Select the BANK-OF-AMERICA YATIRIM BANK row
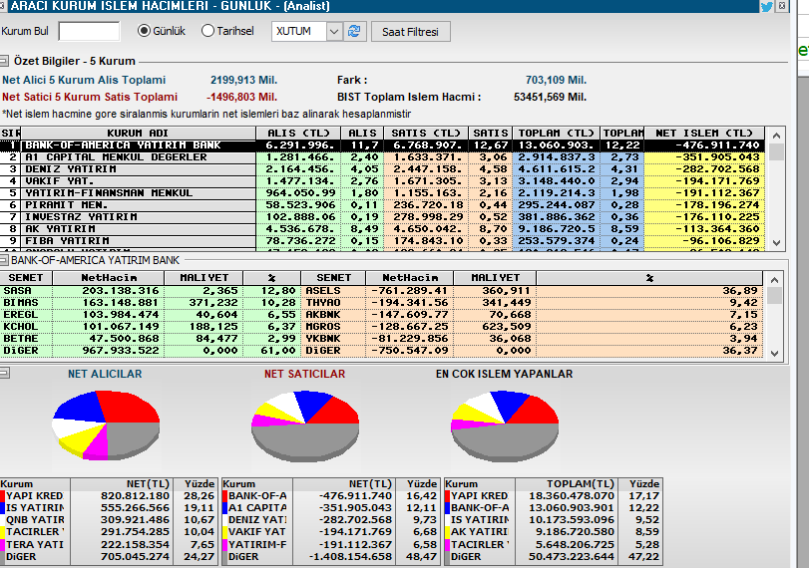Screen dimensions: 809x568 (382, 145)
